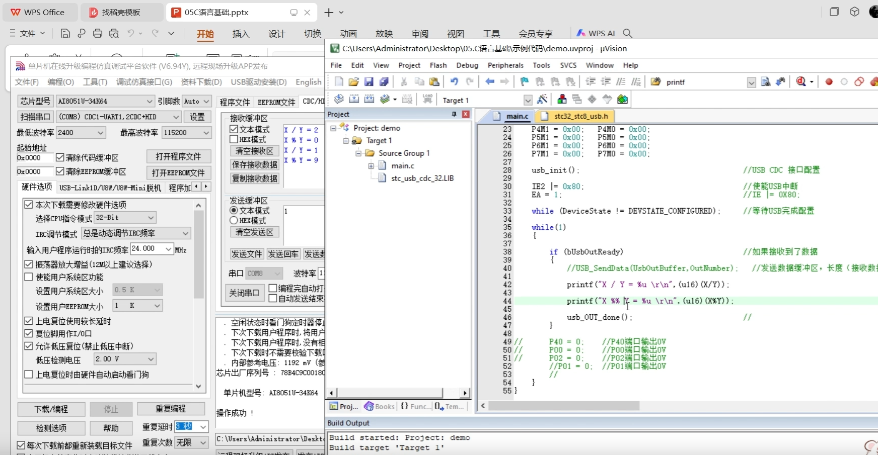
Task: Check 使能用户系统区功能 option
Action: click(29, 277)
